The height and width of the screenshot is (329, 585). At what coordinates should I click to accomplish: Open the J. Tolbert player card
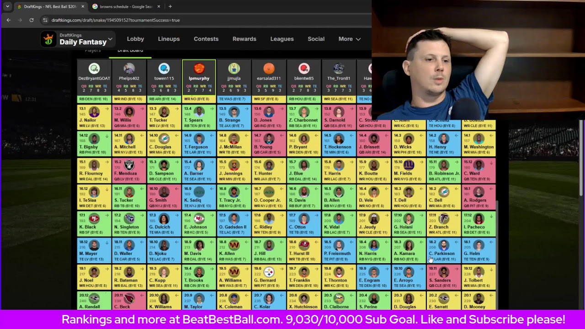(x=479, y=277)
